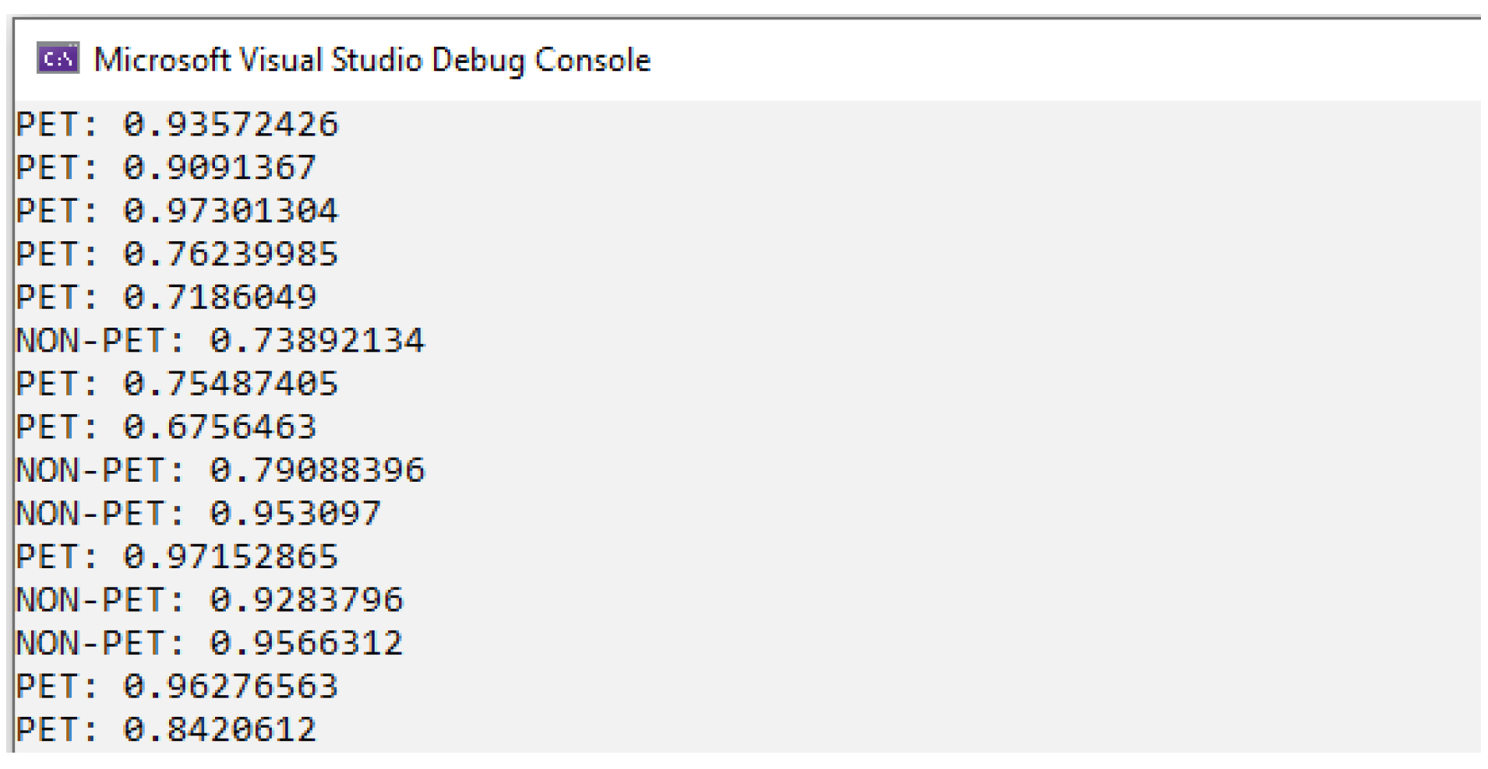Click the NON-PET: 0.73892134 output line
Viewport: 1488px width, 769px height.
[x=220, y=341]
